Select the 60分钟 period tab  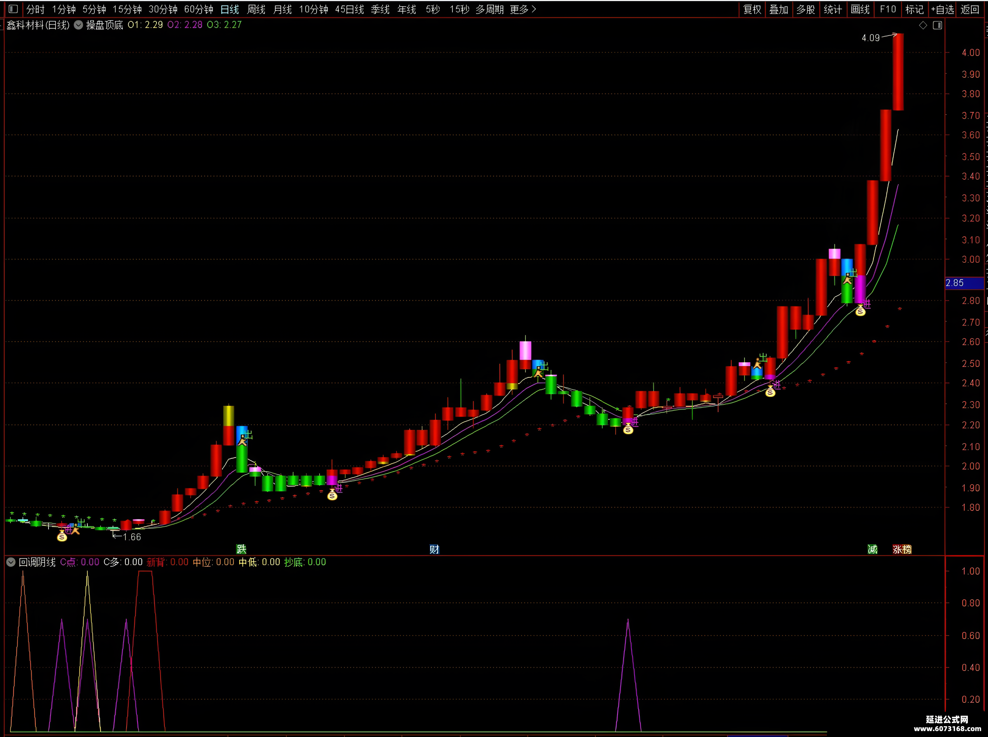point(199,9)
